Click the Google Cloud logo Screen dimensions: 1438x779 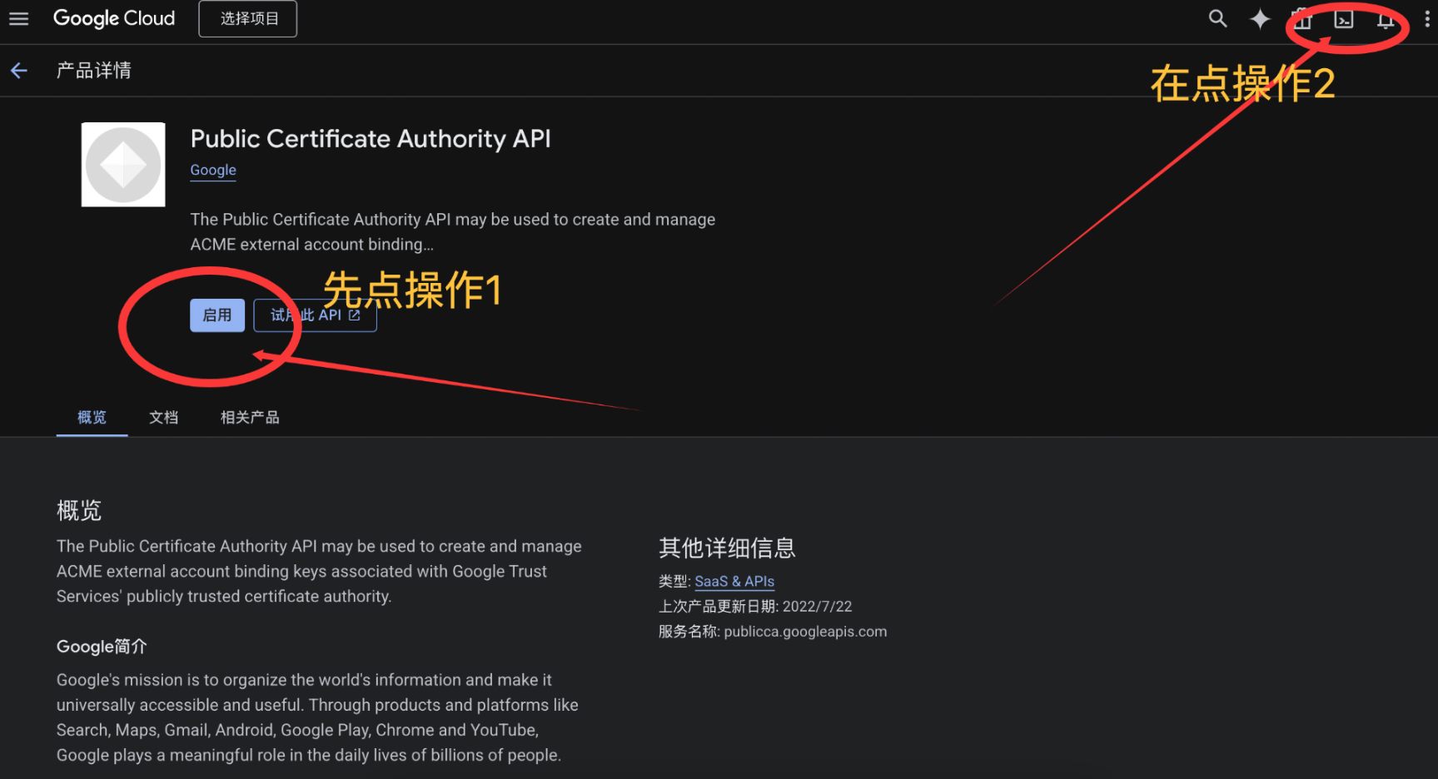coord(114,18)
